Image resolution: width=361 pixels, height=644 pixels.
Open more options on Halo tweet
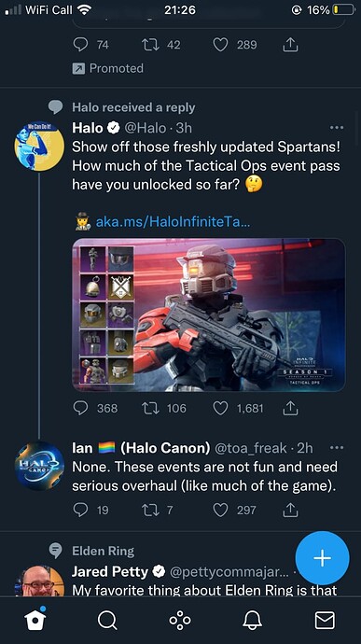(337, 128)
